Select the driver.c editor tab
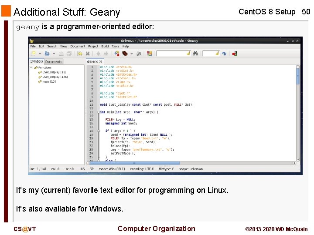The width and height of the screenshot is (314, 235). [92, 61]
